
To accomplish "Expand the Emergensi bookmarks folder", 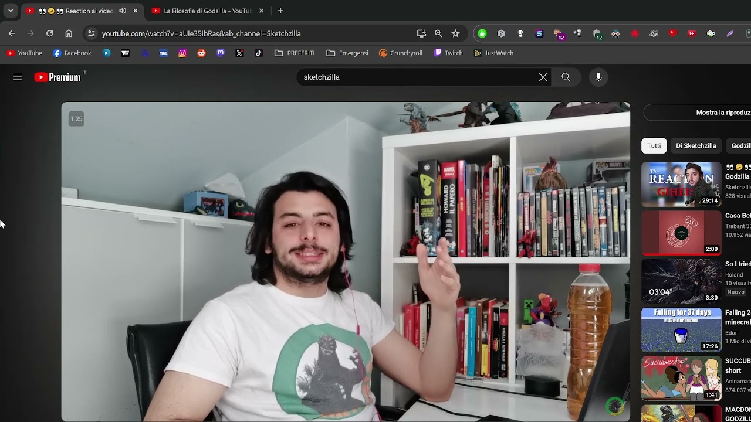I will click(x=347, y=53).
